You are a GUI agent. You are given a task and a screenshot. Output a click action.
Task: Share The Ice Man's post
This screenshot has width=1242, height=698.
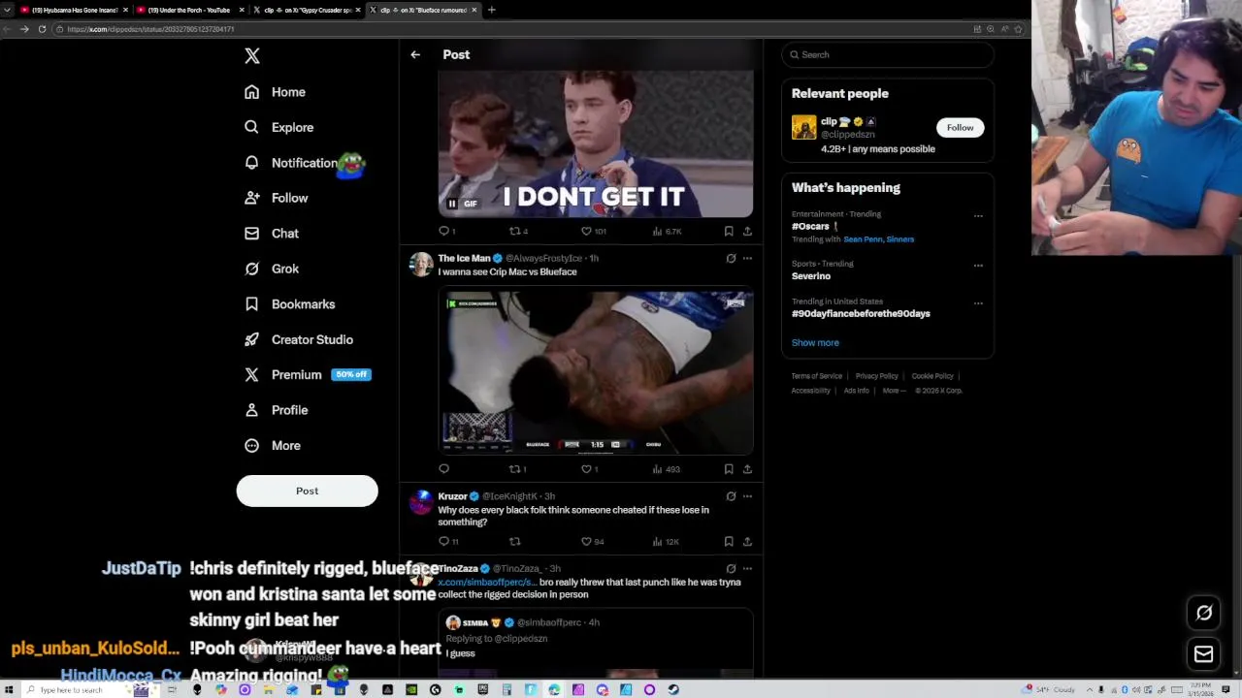(x=747, y=469)
